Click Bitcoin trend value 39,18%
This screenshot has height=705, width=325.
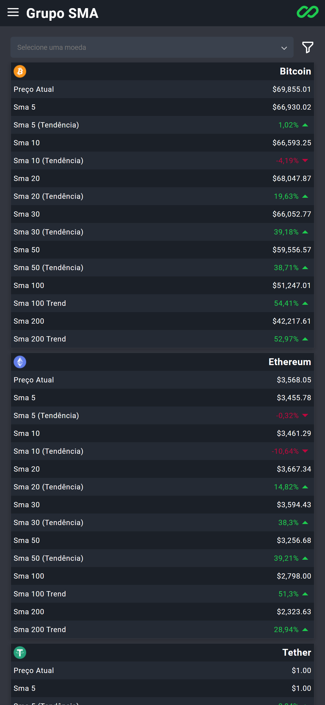tap(286, 232)
